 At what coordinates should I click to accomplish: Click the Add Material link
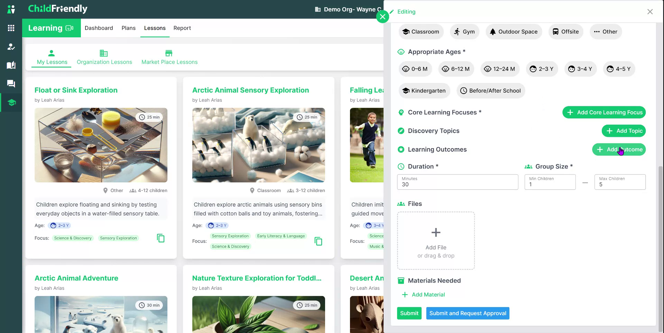423,295
